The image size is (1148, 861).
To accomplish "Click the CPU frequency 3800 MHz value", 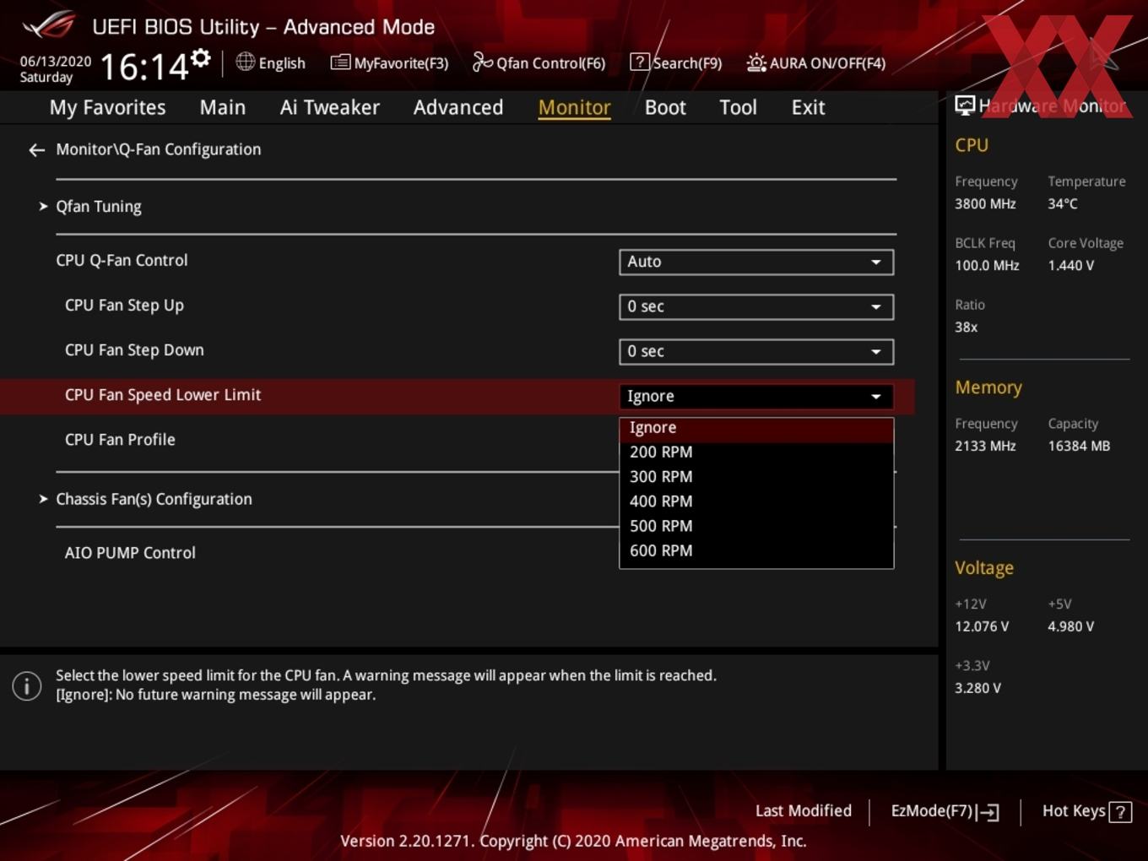I will pyautogui.click(x=985, y=204).
